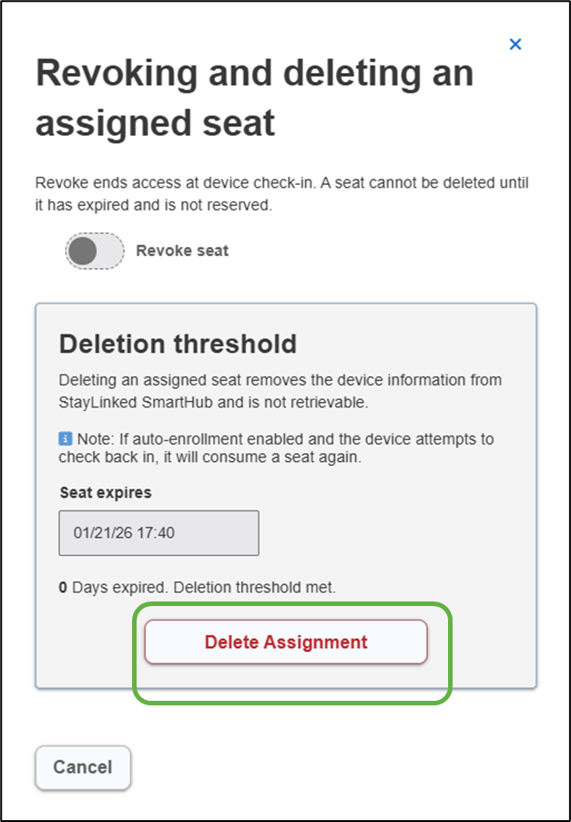This screenshot has height=822, width=571.
Task: Click the blue info Note icon
Action: click(65, 439)
